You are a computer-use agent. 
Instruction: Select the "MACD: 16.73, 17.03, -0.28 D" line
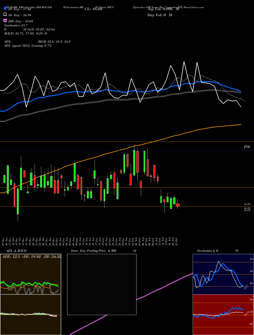(25, 33)
